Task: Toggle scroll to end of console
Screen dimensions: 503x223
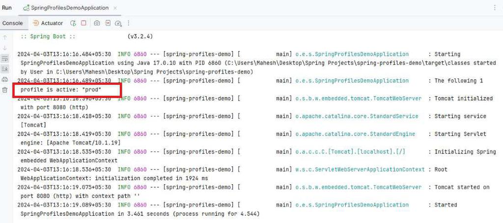Action: pyautogui.click(x=5, y=69)
